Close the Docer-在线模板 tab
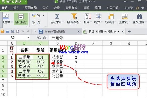Image resolution: width=147 pixels, height=98 pixels. click(x=79, y=32)
